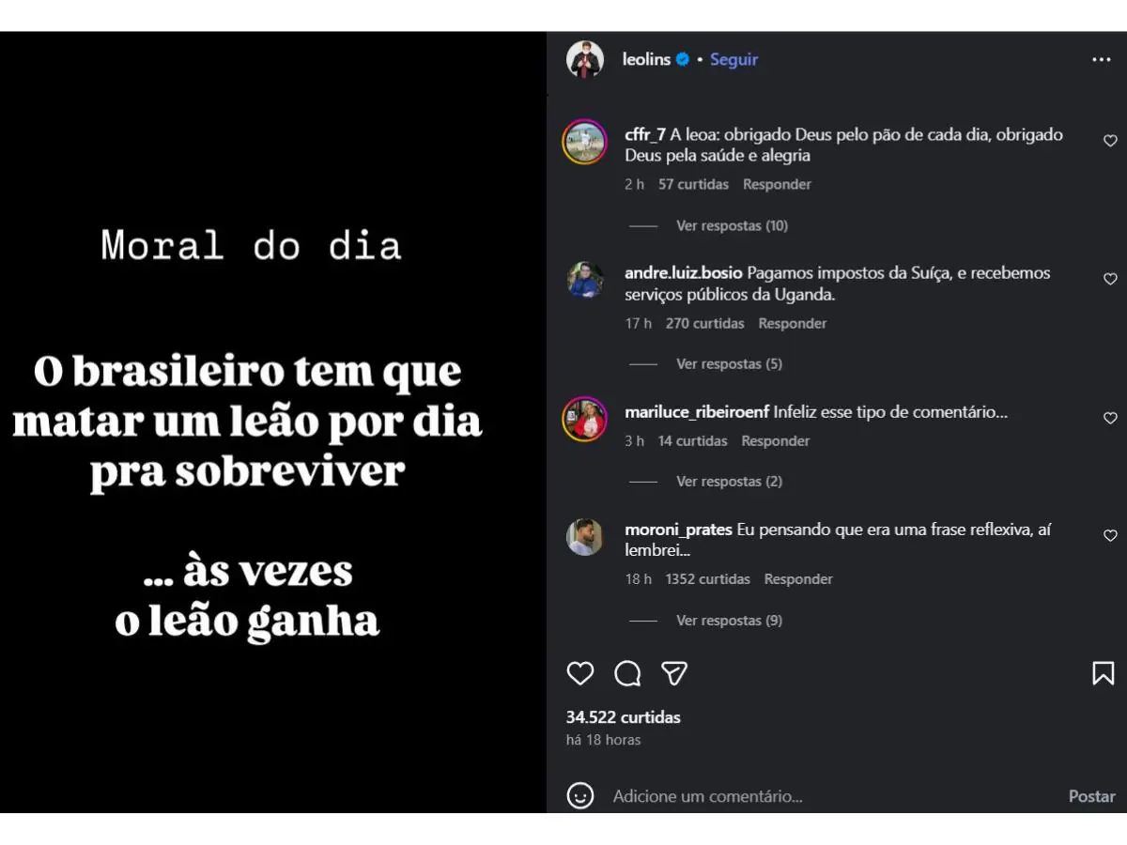
Task: Like cffr_7's comment
Action: 1110,141
